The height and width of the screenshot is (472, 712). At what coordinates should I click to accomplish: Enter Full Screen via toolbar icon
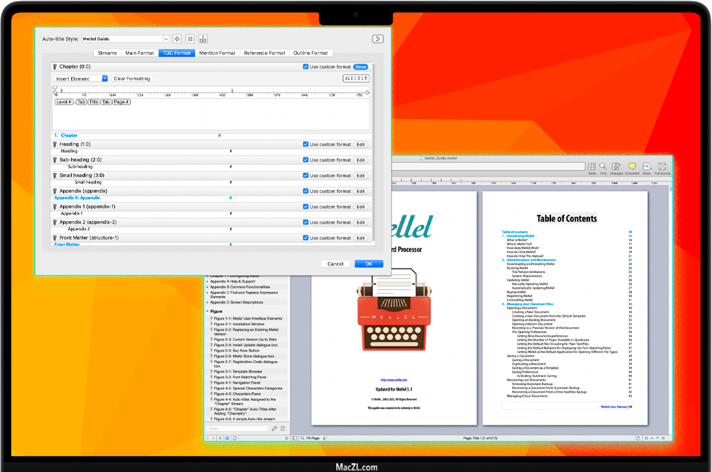661,167
